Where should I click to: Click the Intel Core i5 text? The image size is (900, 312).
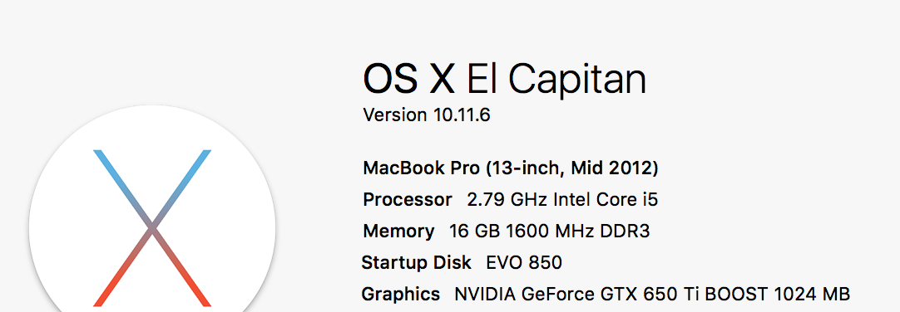606,200
